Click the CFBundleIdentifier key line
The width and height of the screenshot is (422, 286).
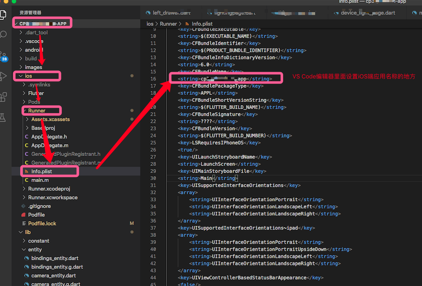coord(219,43)
